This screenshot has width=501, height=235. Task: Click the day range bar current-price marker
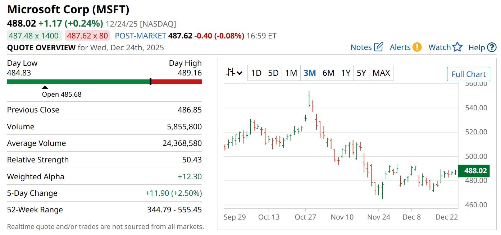coord(150,82)
